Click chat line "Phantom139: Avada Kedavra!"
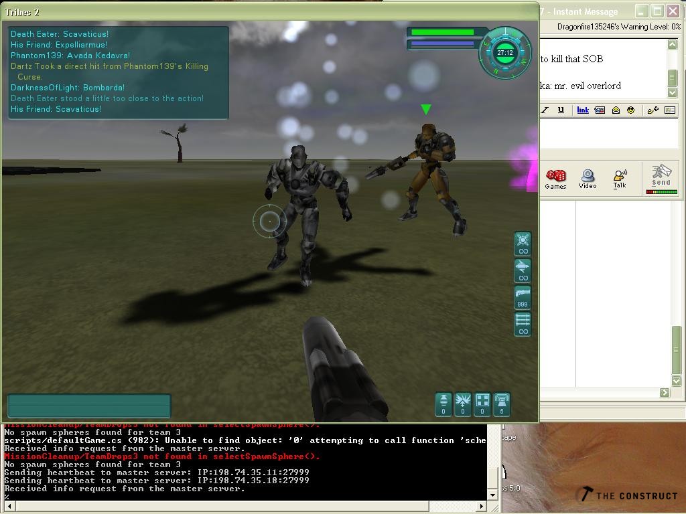 pos(70,56)
